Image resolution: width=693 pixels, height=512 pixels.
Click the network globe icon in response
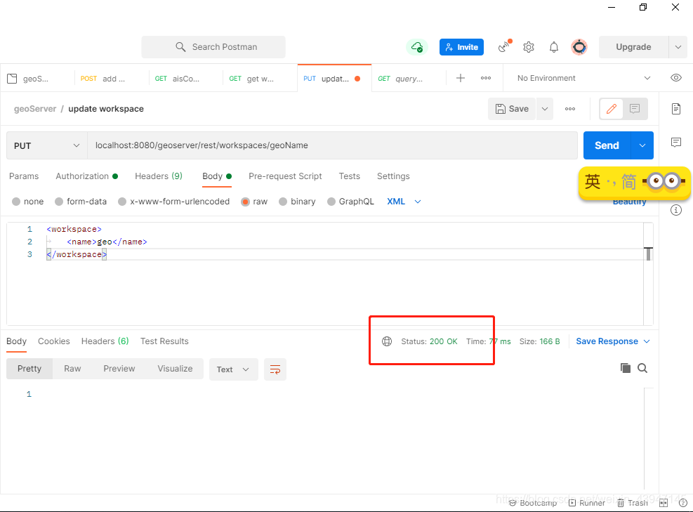coord(387,341)
